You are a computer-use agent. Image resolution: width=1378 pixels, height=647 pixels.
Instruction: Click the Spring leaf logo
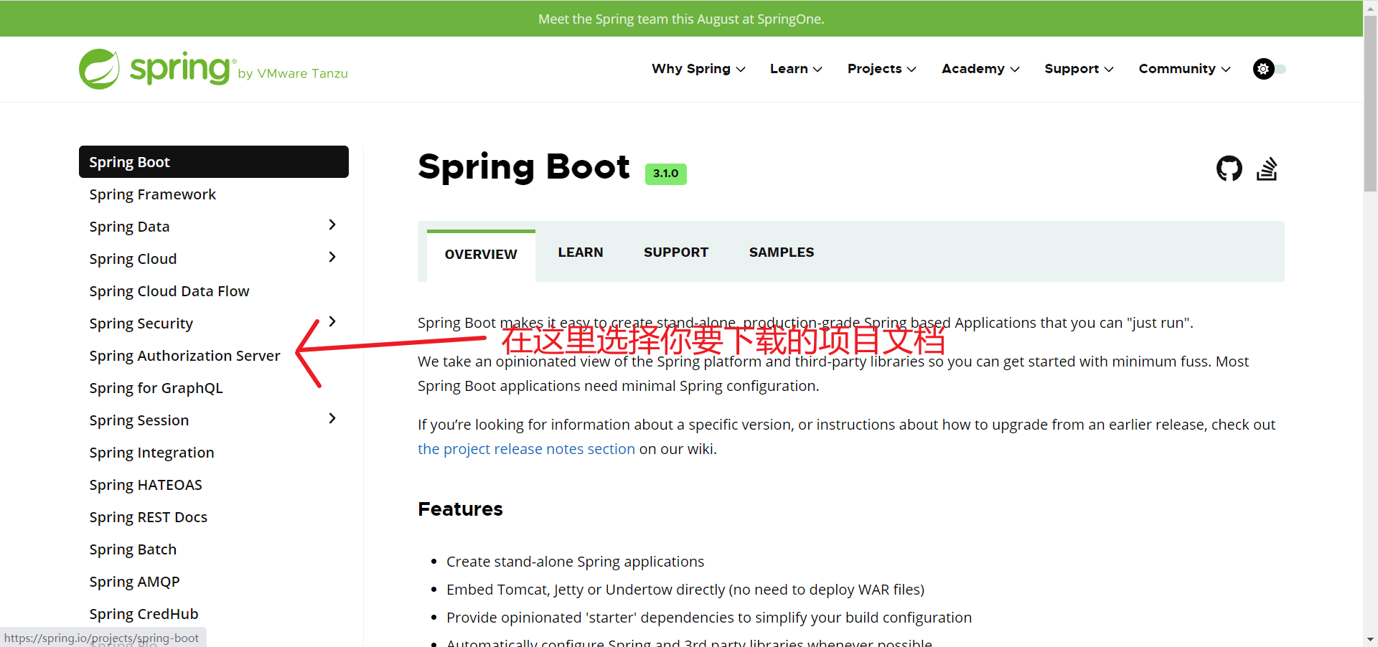coord(99,69)
